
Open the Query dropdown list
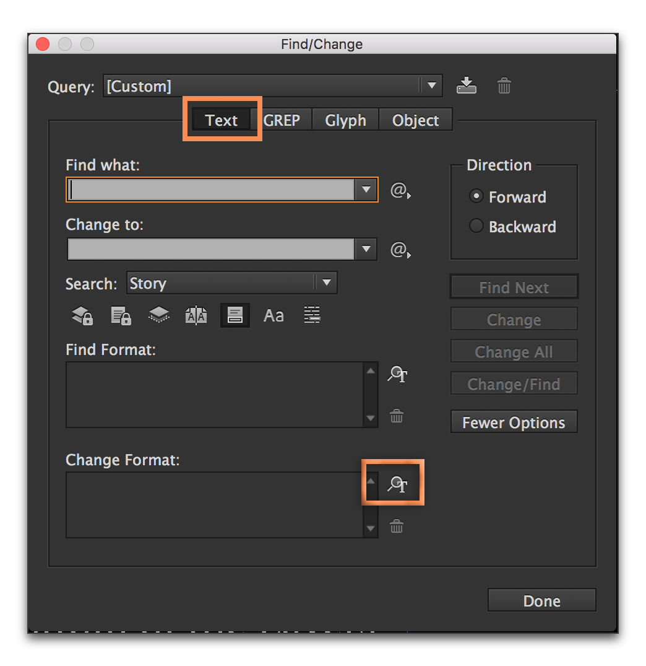pos(432,85)
